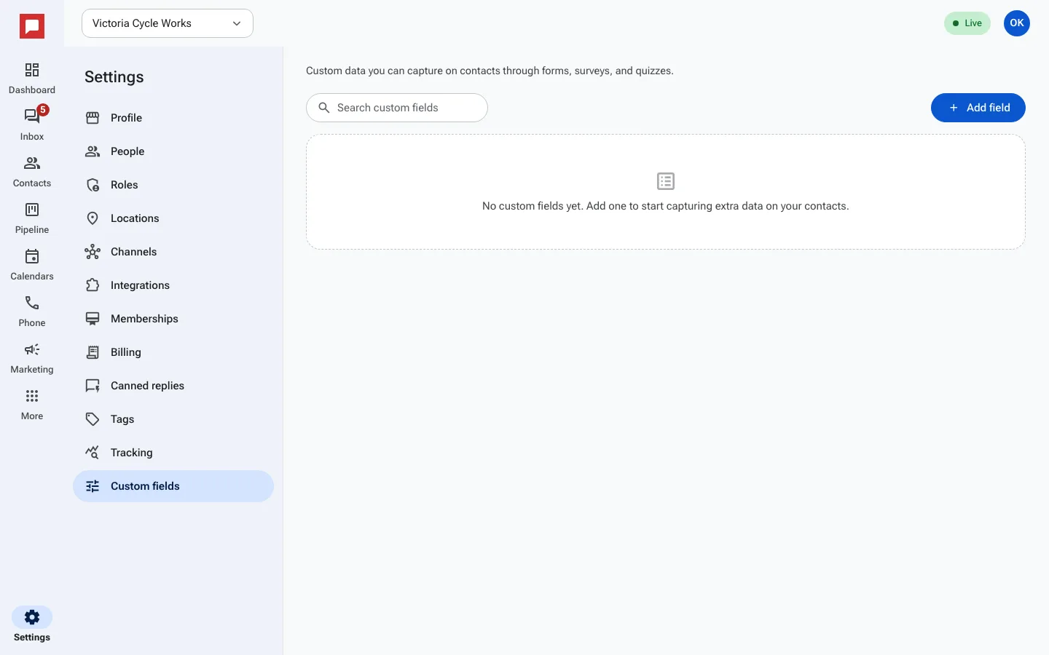Show the More apps grid icon
This screenshot has width=1049, height=655.
pos(32,396)
